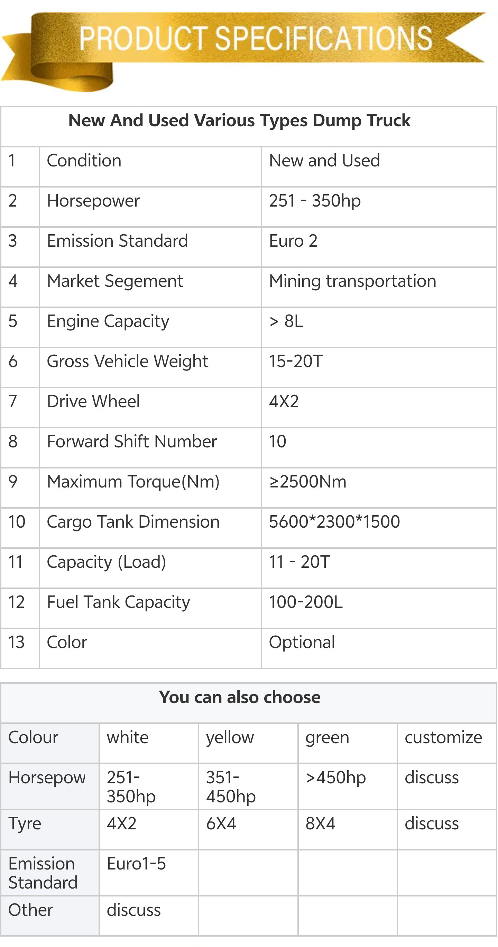Select the 5600*2300*1500 dimension cell
This screenshot has height=947, width=498.
point(379,528)
